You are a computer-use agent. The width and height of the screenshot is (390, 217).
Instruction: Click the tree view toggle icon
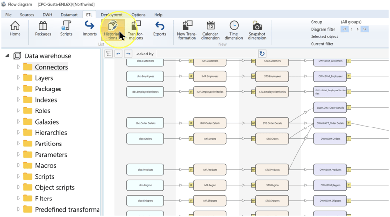click(x=109, y=54)
